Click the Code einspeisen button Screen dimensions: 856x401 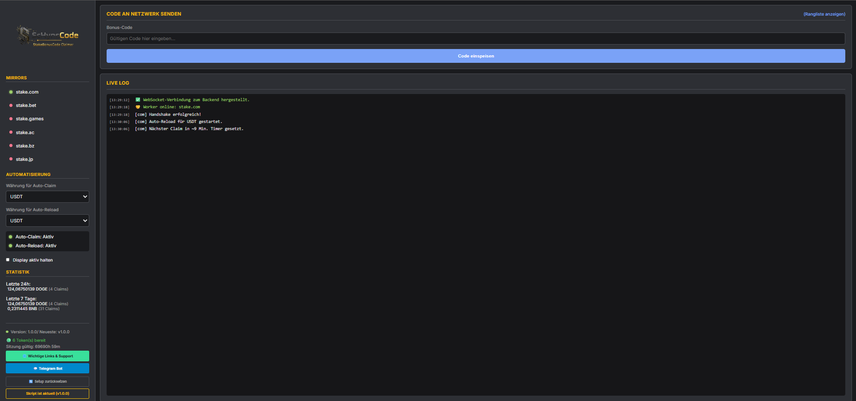[x=476, y=56]
